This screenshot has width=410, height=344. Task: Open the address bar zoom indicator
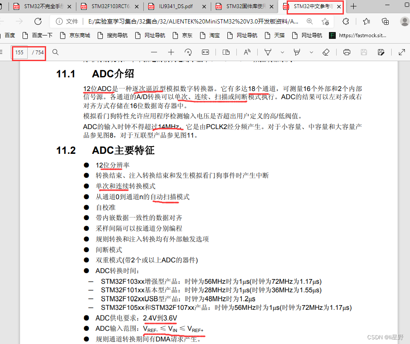click(310, 21)
